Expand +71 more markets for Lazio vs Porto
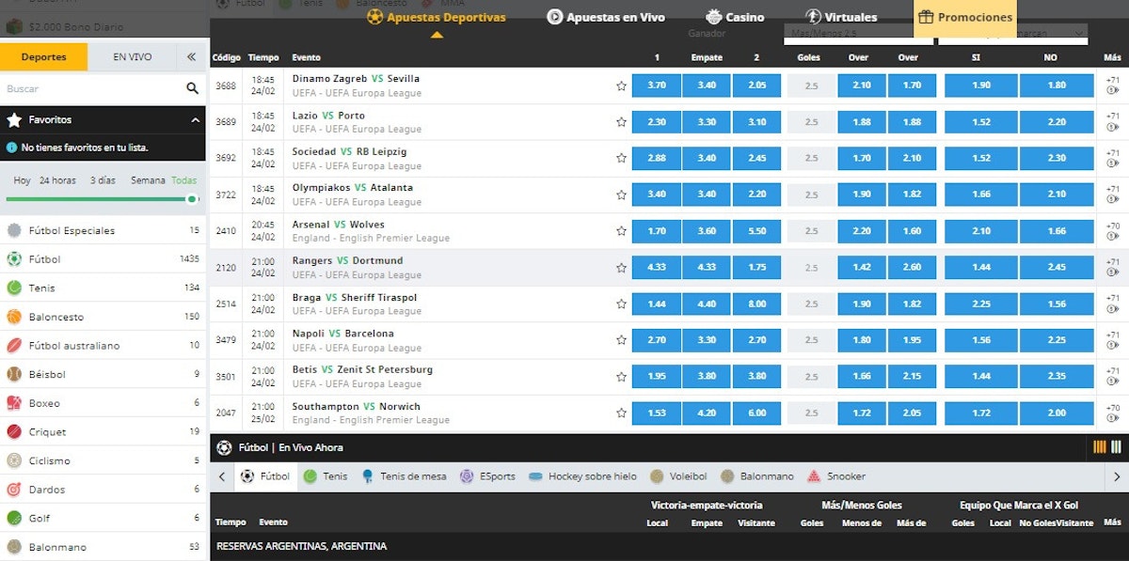Screen dimensions: 1129x561 click(x=1112, y=122)
